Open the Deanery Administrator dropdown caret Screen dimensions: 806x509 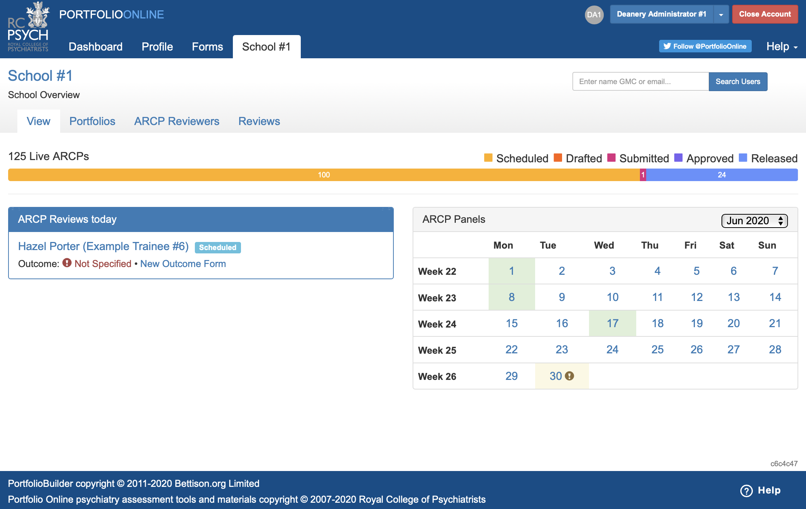tap(721, 15)
